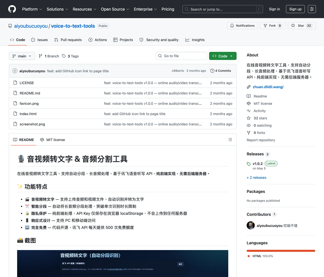The image size is (324, 277).
Task: Switch to MIT license tab in viewer
Action: point(52,140)
